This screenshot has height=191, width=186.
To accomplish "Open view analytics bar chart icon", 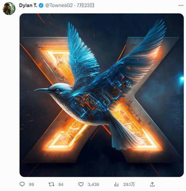I will (116, 184).
